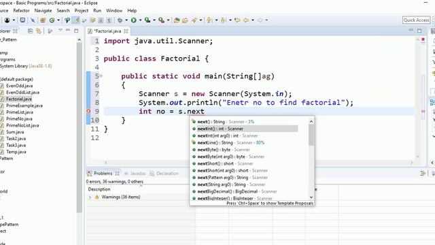
Task: Open the Refactor menu
Action: tap(21, 11)
